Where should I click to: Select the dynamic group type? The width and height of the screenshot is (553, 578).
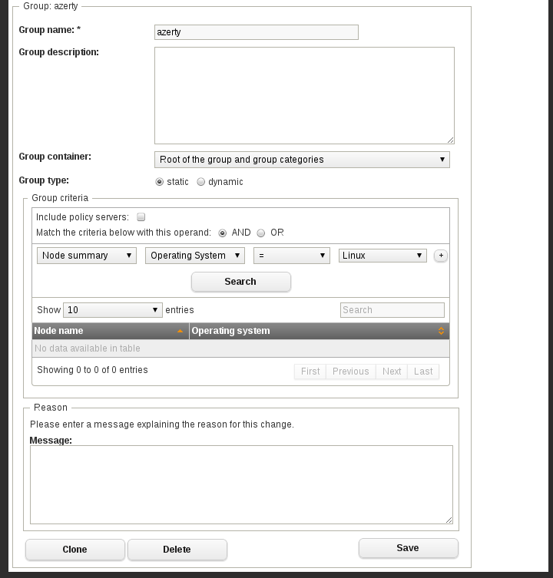point(200,182)
